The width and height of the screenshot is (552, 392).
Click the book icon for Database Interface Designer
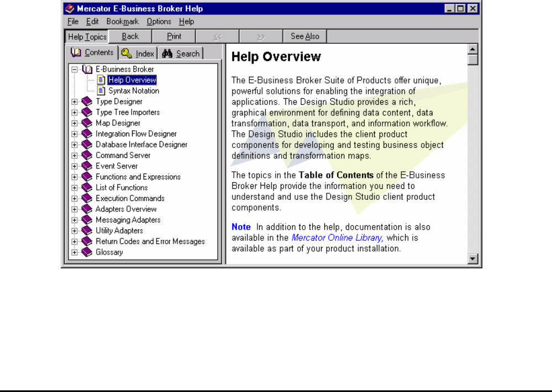click(87, 145)
